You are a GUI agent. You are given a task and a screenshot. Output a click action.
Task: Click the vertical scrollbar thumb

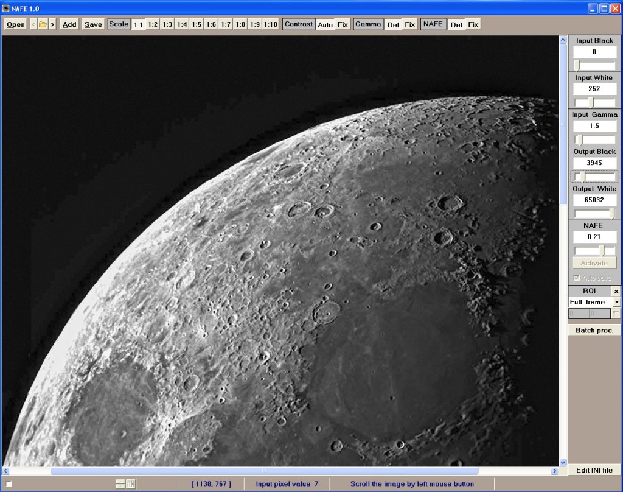[x=563, y=124]
